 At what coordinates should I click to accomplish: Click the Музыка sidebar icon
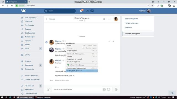22,41
